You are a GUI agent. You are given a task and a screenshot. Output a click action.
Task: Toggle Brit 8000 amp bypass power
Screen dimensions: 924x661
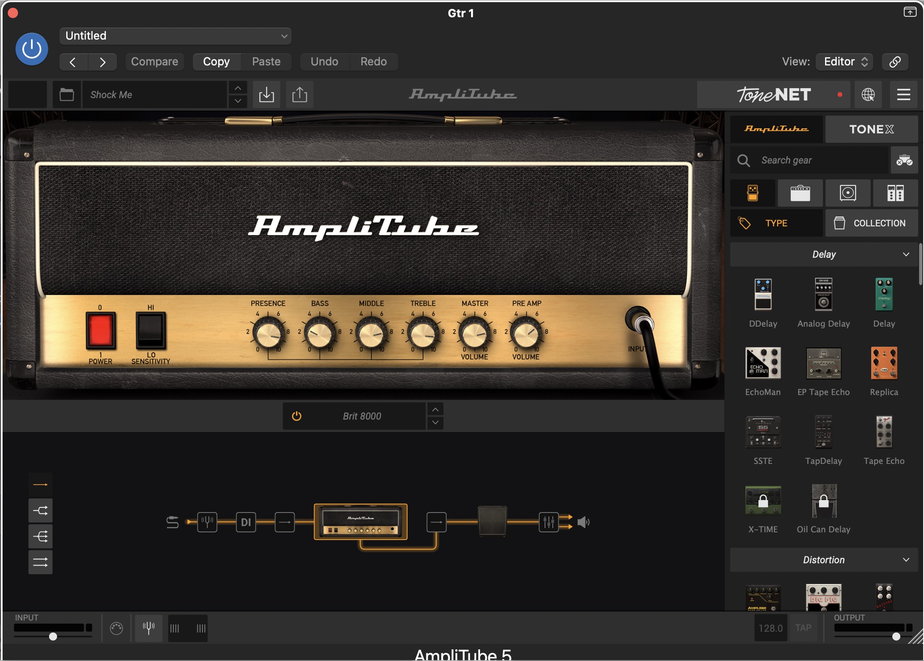296,416
